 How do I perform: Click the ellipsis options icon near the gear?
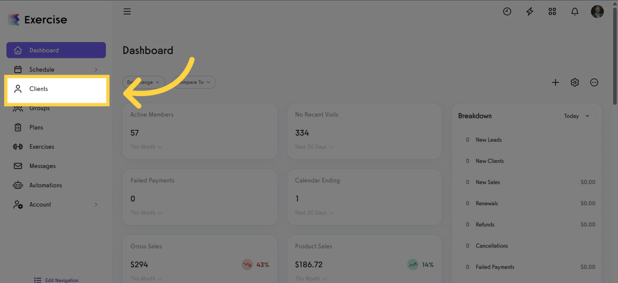[594, 82]
